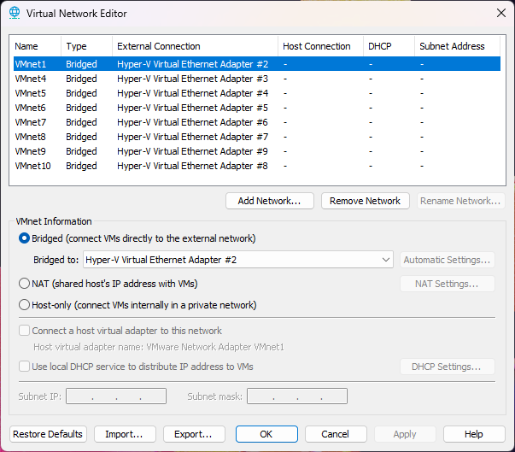This screenshot has height=452, width=515.
Task: Open Help for the network editor
Action: (x=474, y=434)
